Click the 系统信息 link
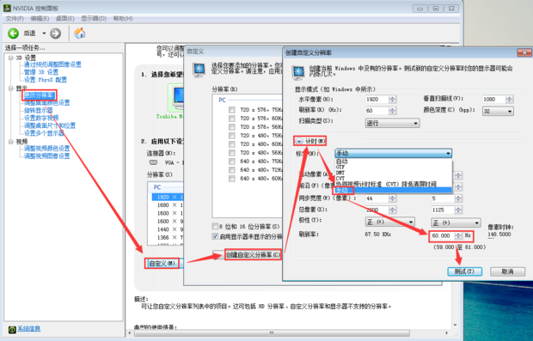This screenshot has width=533, height=341. click(29, 329)
